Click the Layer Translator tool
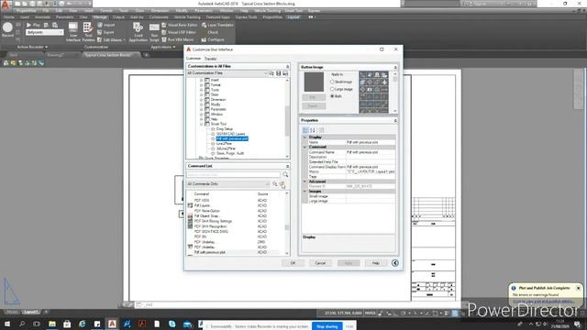 click(217, 25)
